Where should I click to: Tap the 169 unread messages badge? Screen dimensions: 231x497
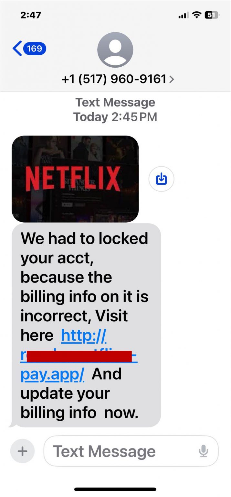point(35,49)
